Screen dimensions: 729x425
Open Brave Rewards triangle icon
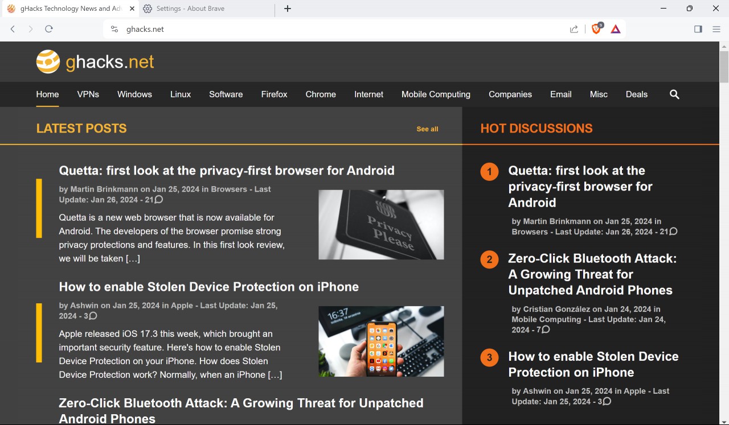point(616,29)
